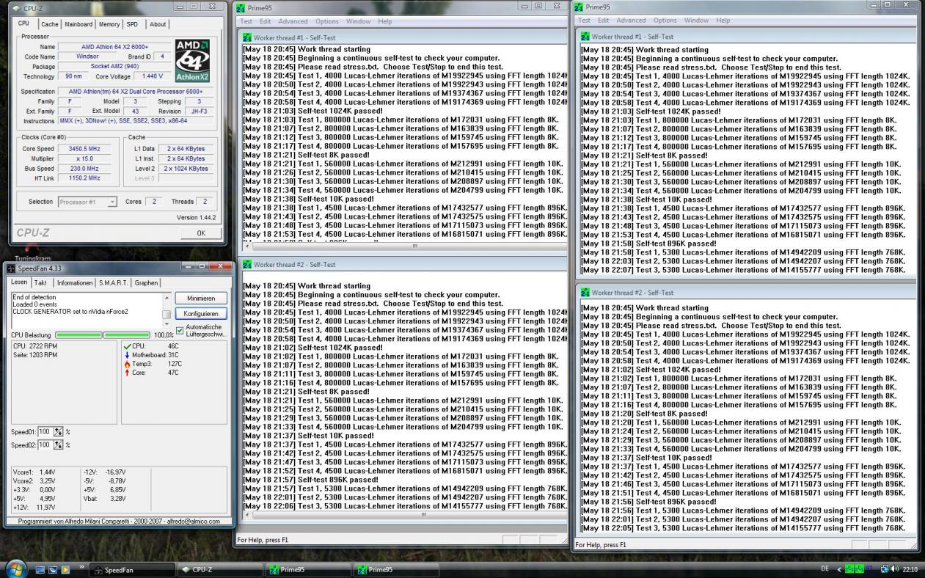Open the Options menu in left Prime95 window
Viewport: 925px width, 578px height.
[x=326, y=22]
